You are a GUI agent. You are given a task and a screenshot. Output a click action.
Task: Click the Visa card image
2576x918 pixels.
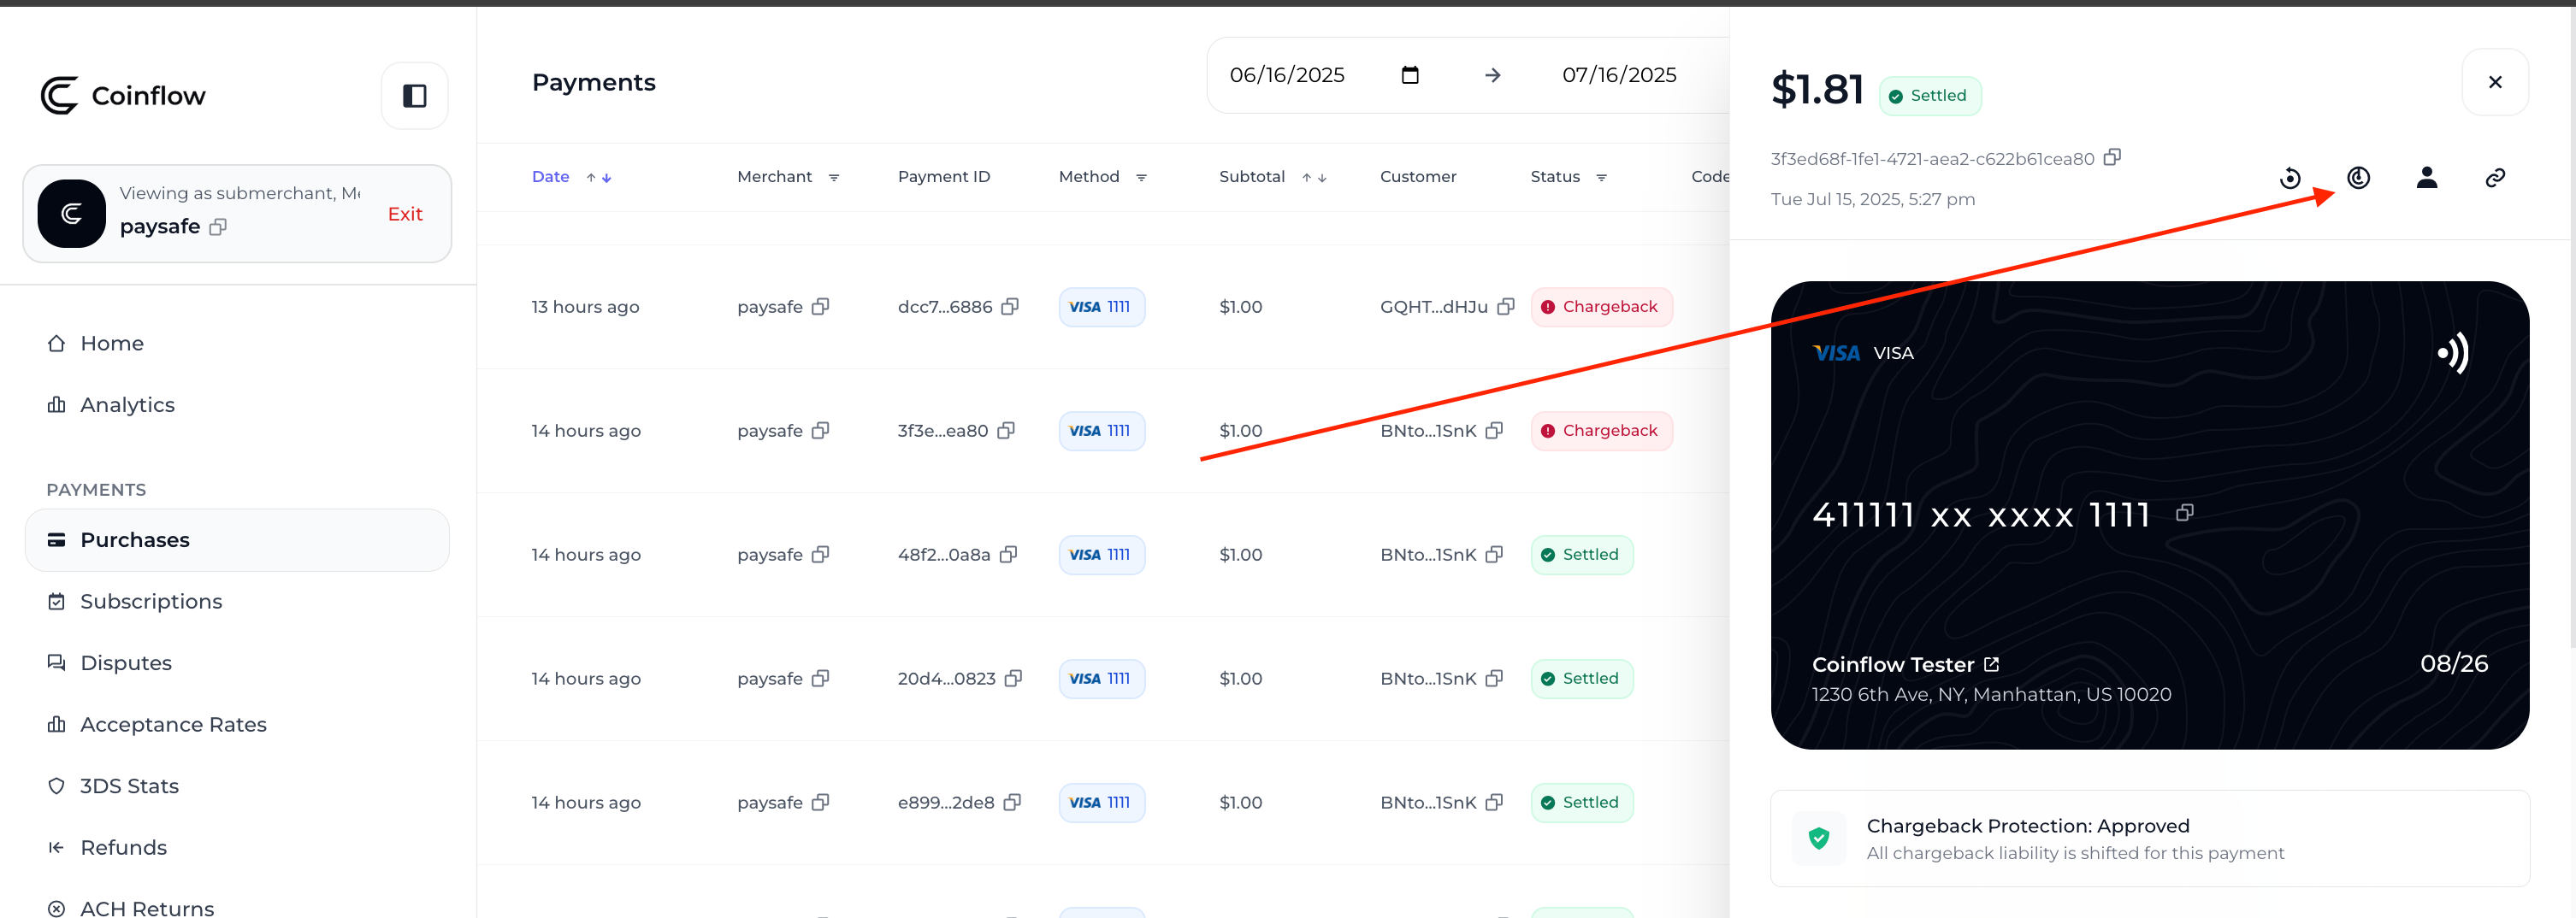coord(2150,515)
